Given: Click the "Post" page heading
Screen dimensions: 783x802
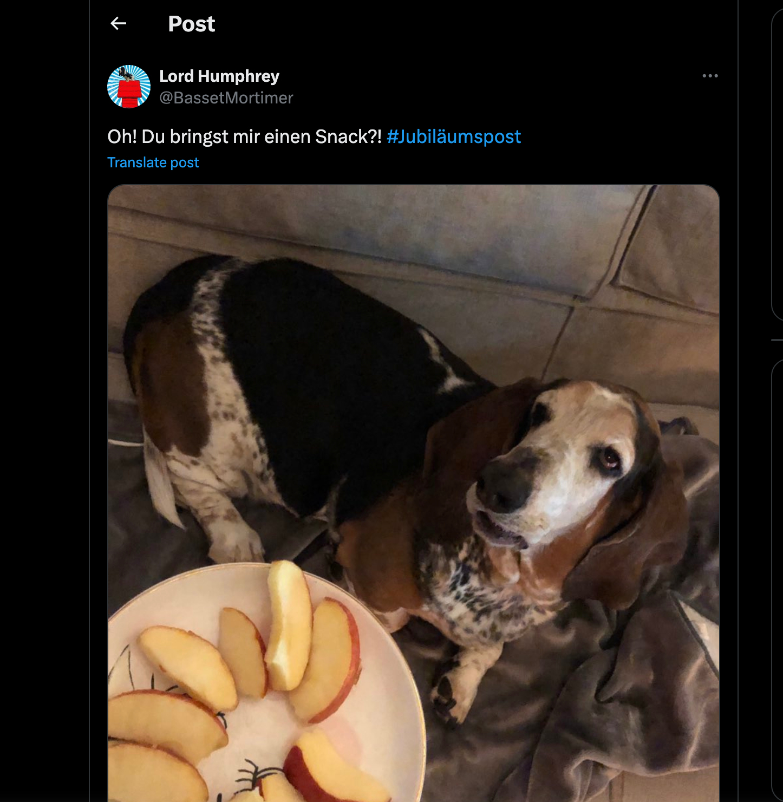Looking at the screenshot, I should click(x=191, y=24).
